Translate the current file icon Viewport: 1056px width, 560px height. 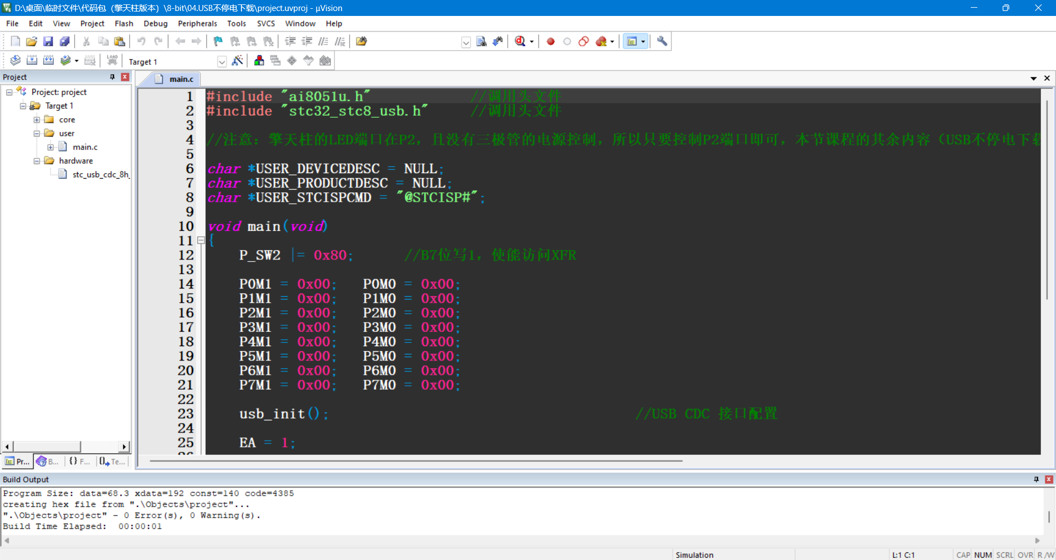(15, 60)
